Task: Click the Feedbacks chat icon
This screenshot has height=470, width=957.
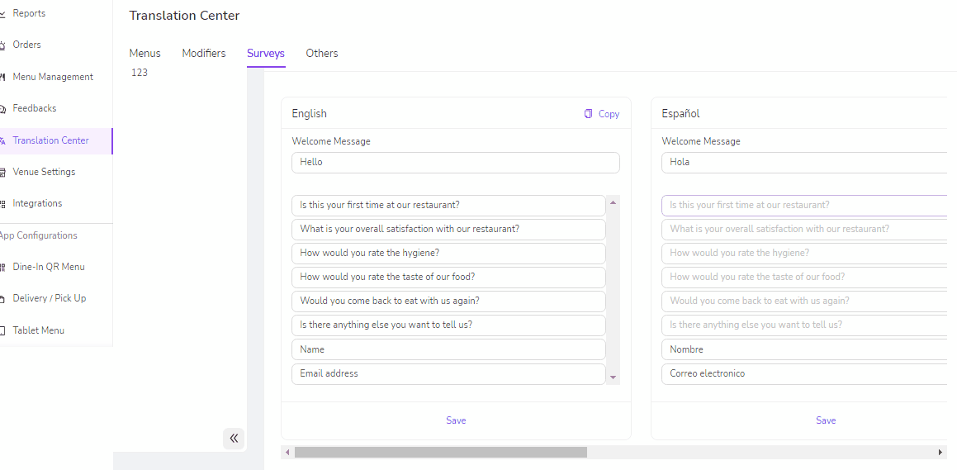Action: click(2, 109)
